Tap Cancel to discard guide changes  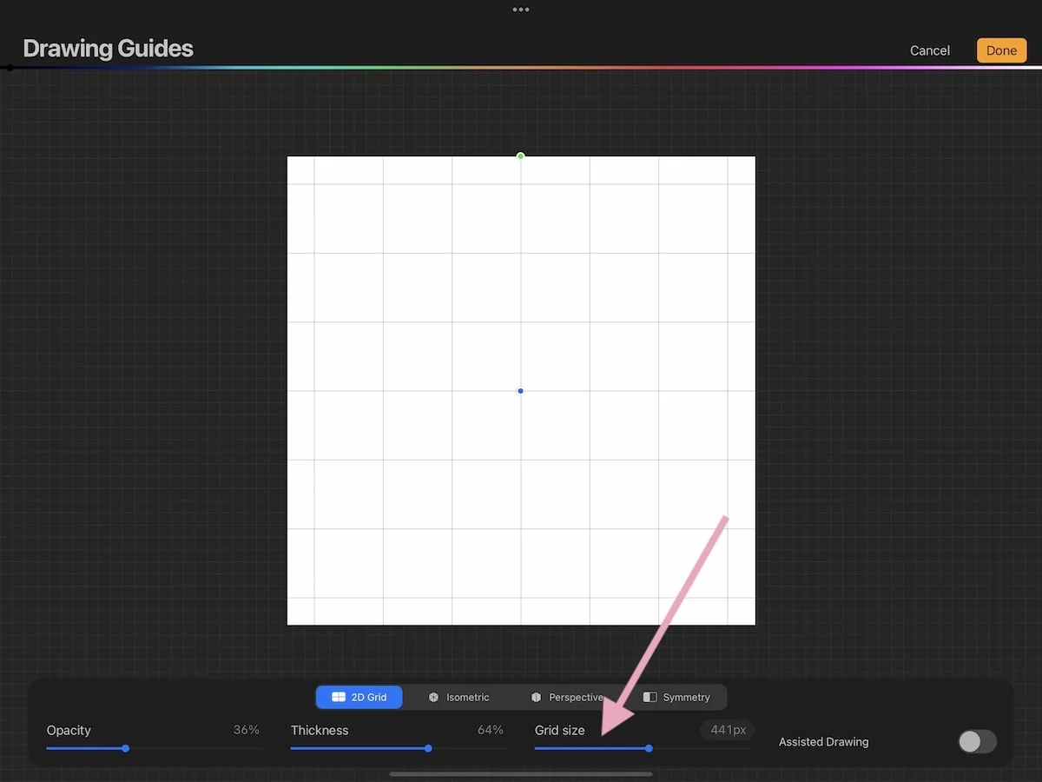(x=930, y=50)
